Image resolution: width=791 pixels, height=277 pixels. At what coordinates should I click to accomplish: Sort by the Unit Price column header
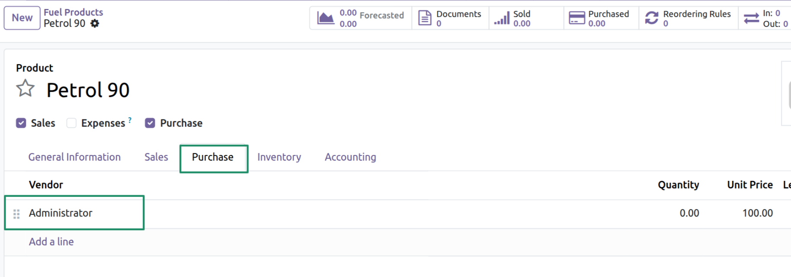[749, 185]
